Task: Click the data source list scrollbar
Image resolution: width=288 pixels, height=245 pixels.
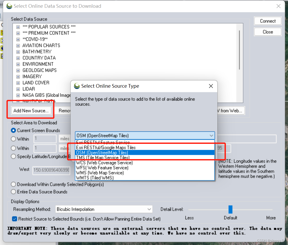Action: pyautogui.click(x=239, y=50)
